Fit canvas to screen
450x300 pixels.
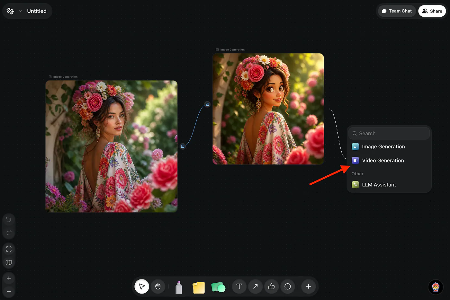pyautogui.click(x=9, y=249)
